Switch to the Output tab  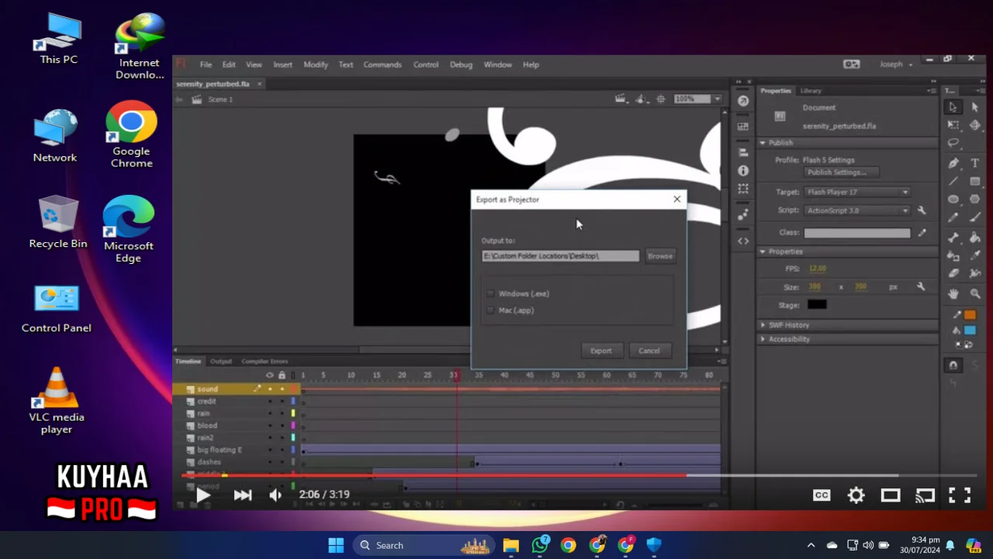click(x=221, y=361)
